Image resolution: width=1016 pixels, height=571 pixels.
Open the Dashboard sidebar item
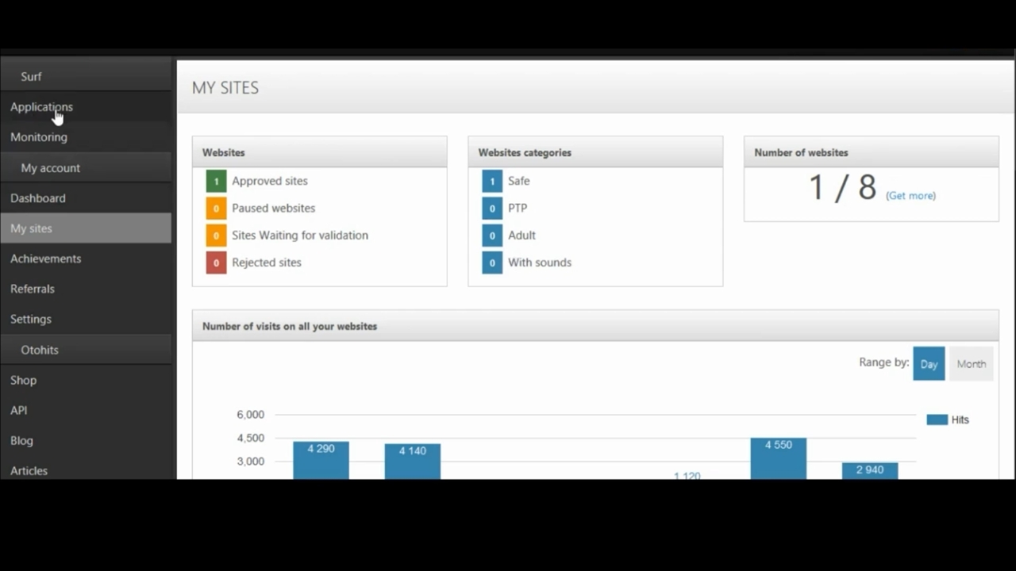(x=38, y=198)
